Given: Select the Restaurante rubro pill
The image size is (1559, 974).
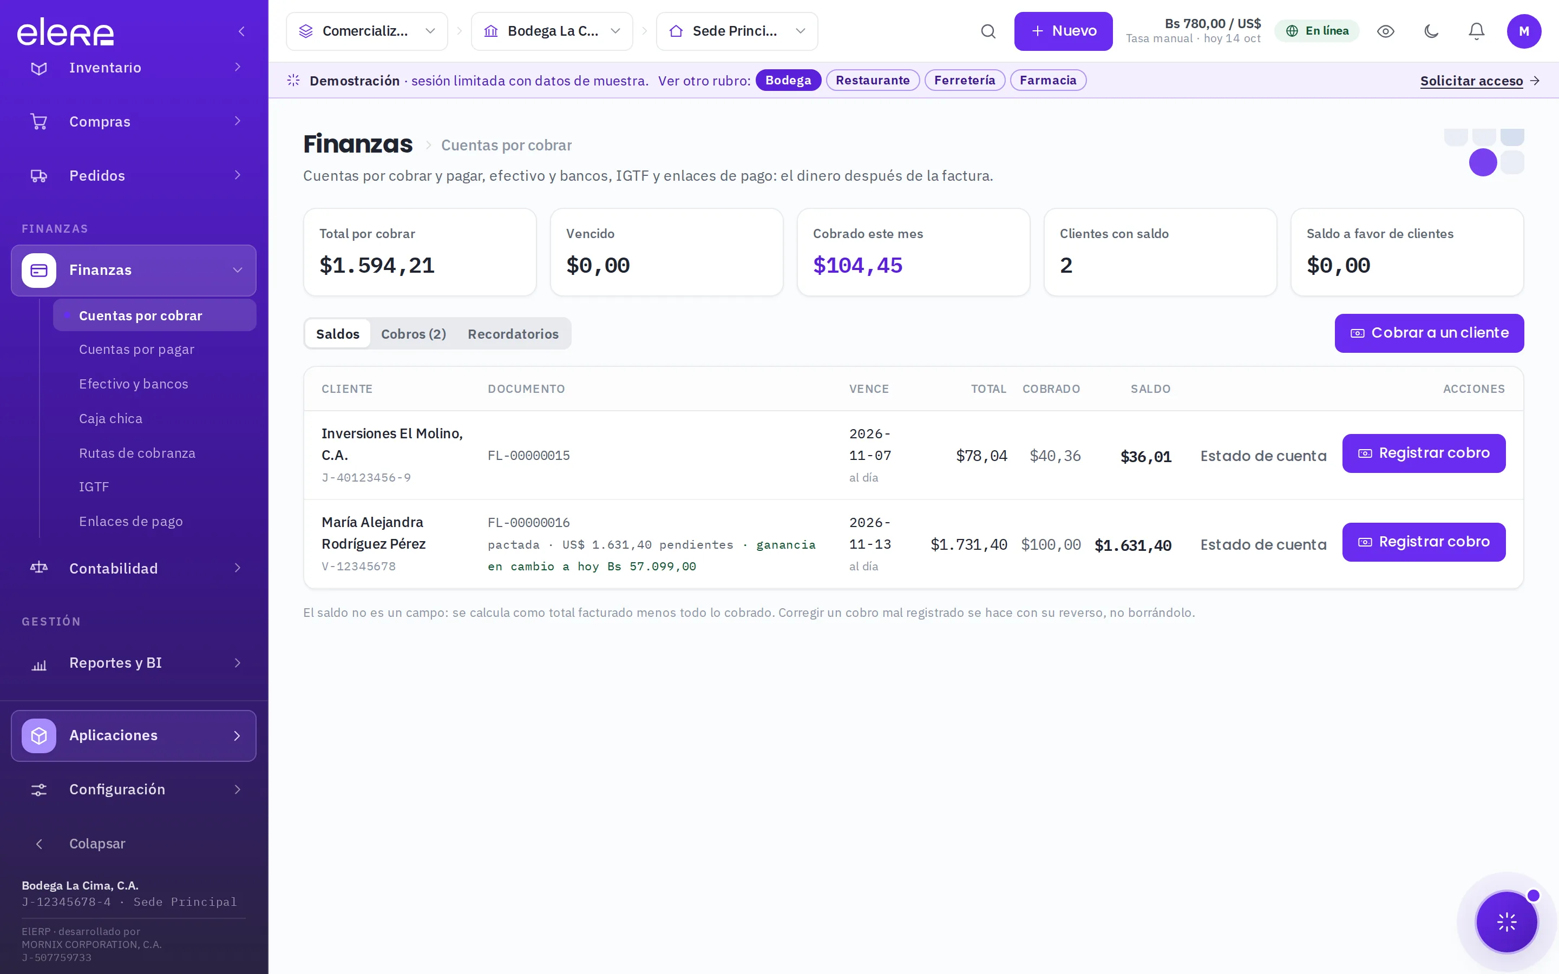Looking at the screenshot, I should [872, 80].
